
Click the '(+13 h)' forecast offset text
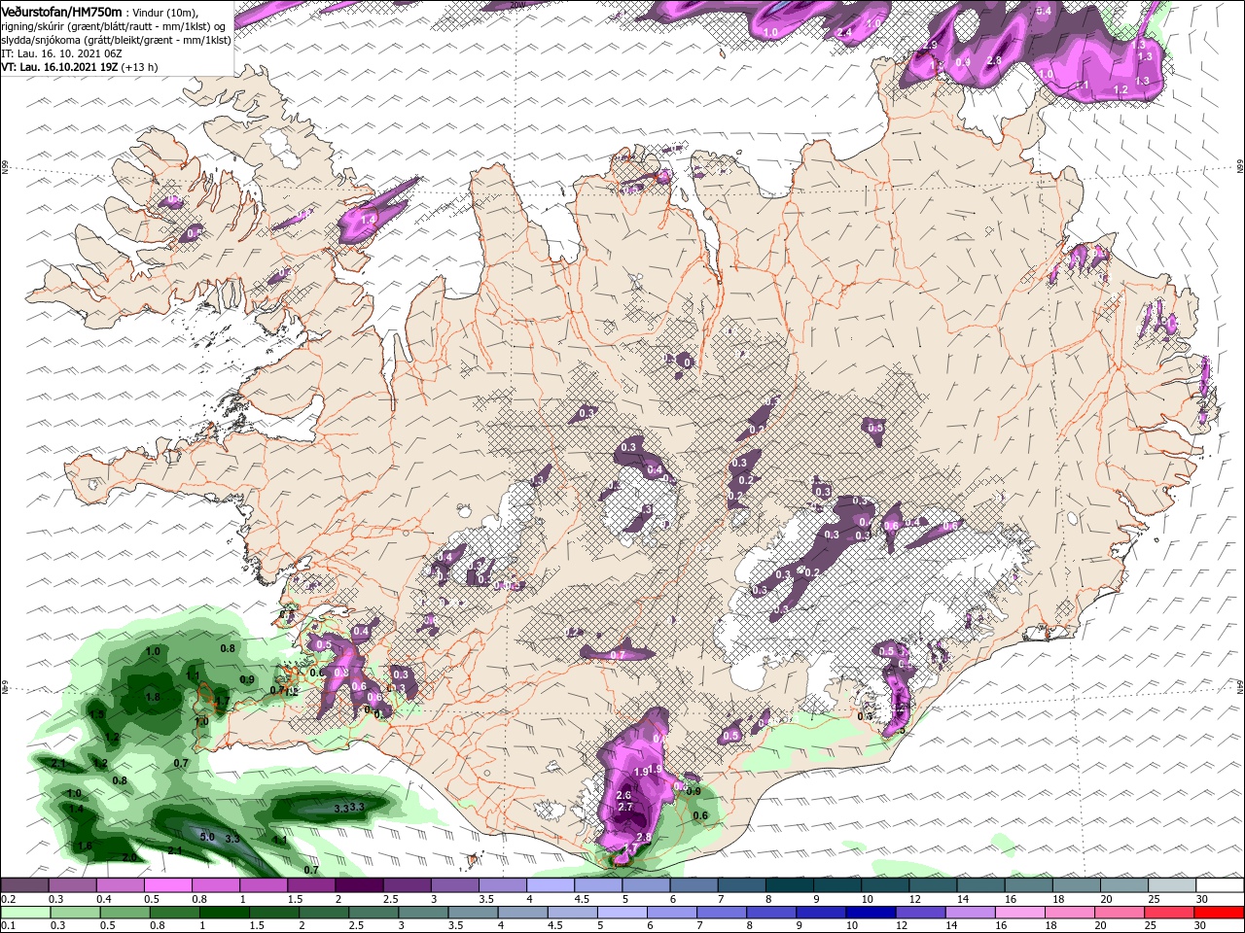pyautogui.click(x=140, y=67)
